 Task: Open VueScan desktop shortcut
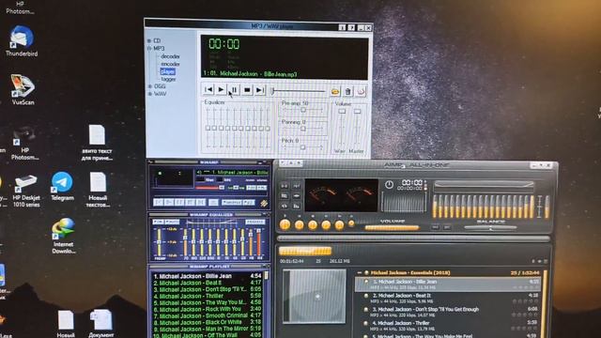coord(23,90)
